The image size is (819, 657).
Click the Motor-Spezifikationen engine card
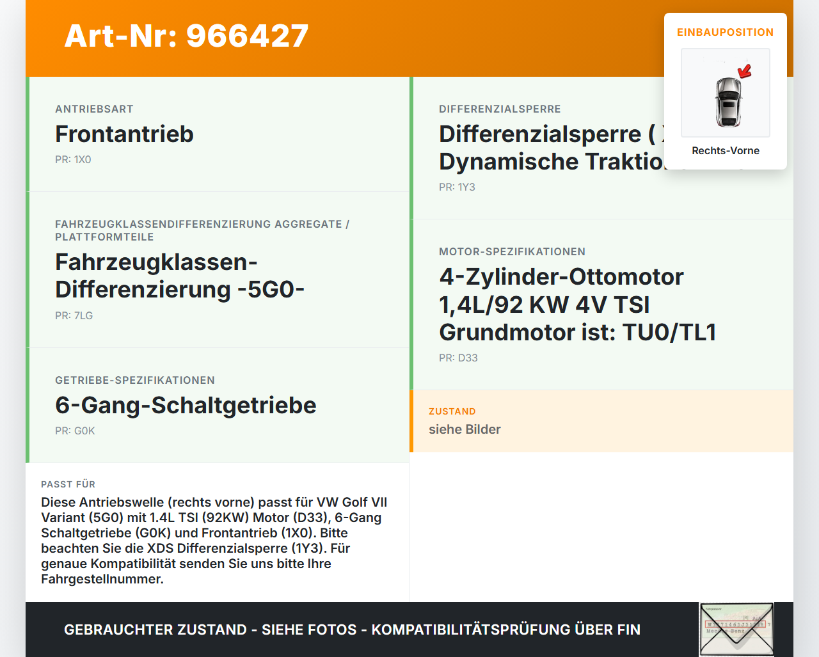576,304
